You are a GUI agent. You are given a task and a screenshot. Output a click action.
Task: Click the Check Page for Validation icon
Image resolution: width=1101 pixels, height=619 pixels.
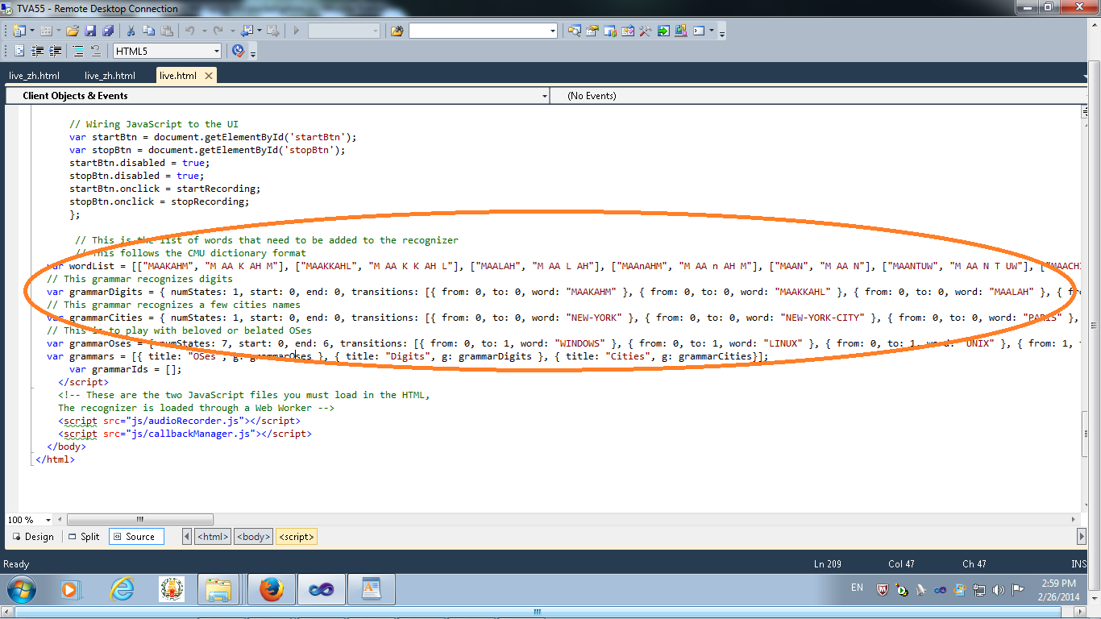[x=238, y=51]
